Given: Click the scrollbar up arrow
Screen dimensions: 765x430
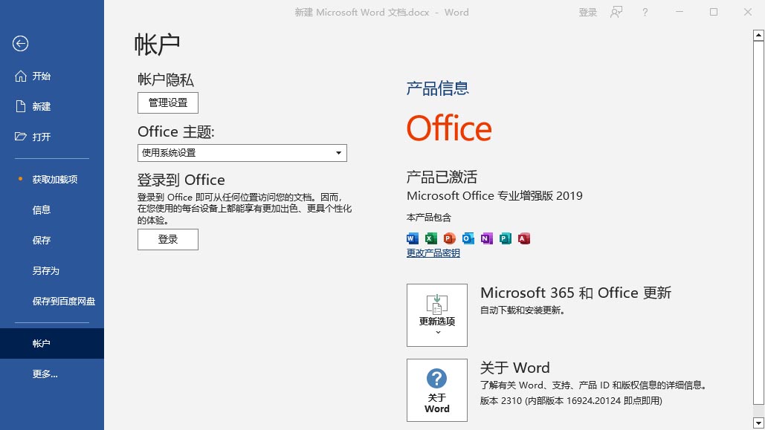Looking at the screenshot, I should pyautogui.click(x=758, y=35).
